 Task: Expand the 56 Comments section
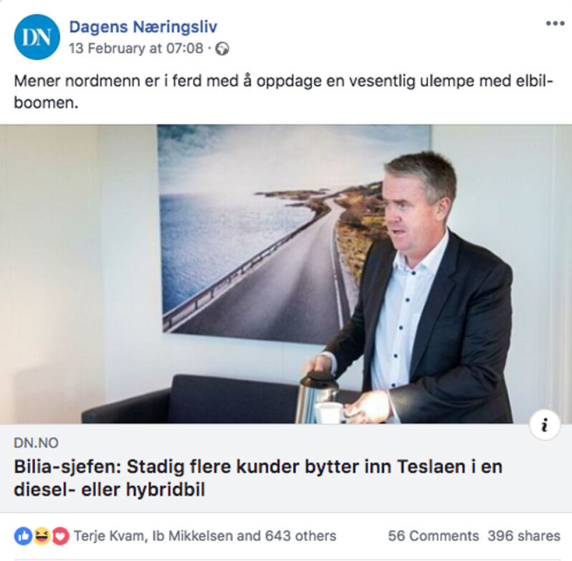[x=433, y=536]
